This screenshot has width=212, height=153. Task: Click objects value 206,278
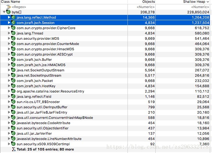pos(148,12)
